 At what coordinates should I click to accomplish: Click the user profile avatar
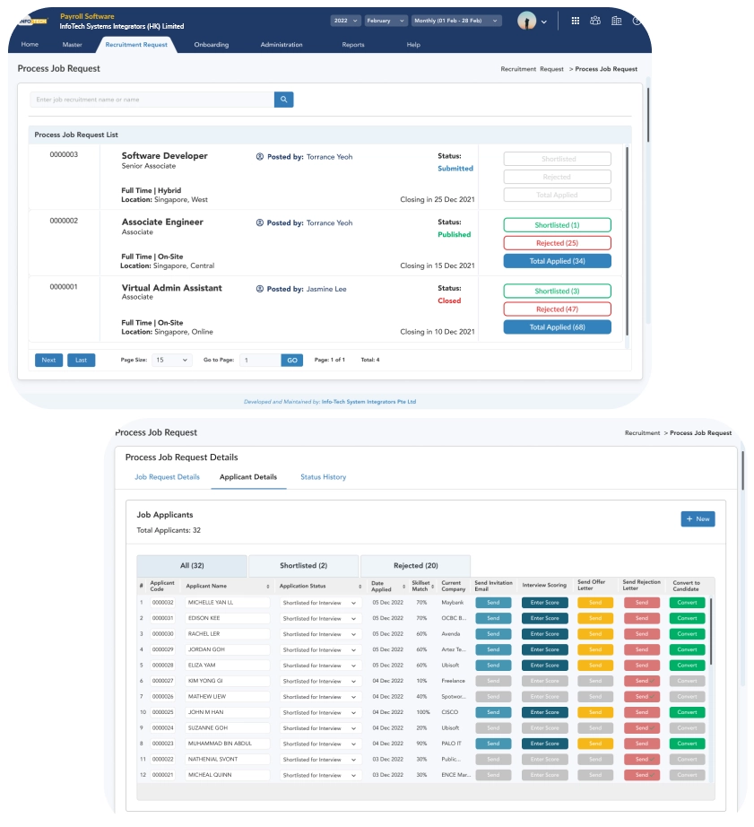pyautogui.click(x=527, y=21)
